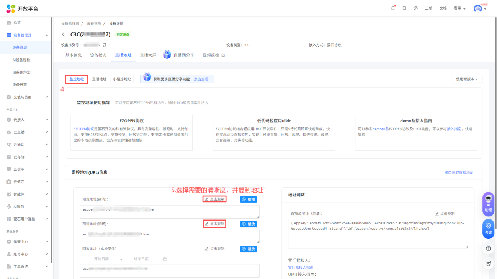Click 使用新版本 button
The height and width of the screenshot is (279, 497).
[x=467, y=79]
